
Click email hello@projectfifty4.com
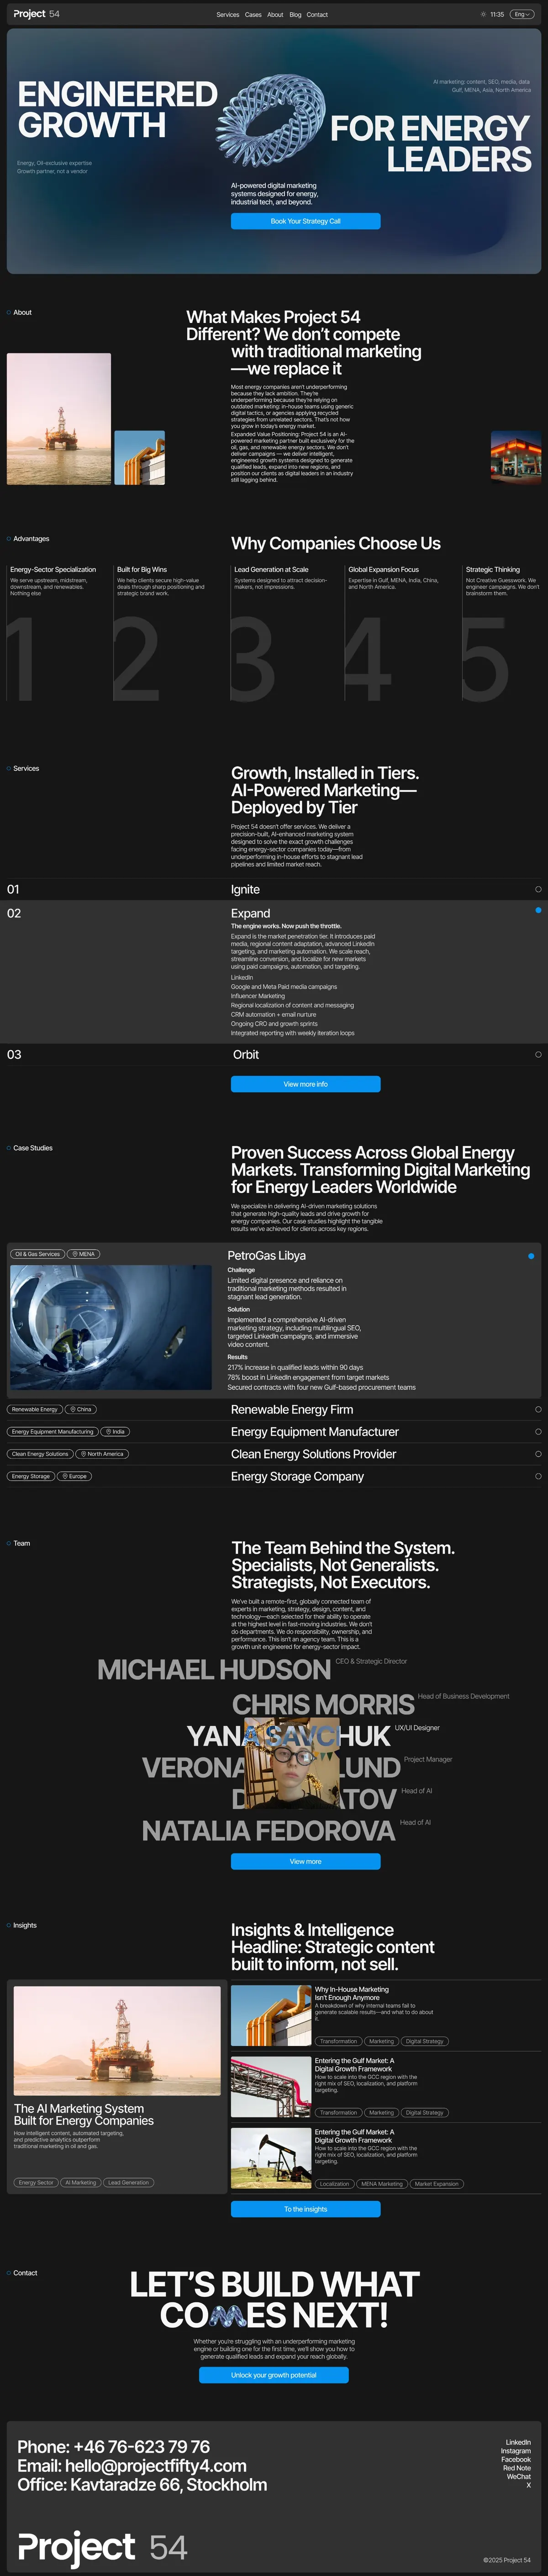click(x=156, y=2466)
